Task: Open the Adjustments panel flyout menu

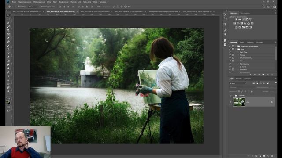Action: pyautogui.click(x=275, y=13)
